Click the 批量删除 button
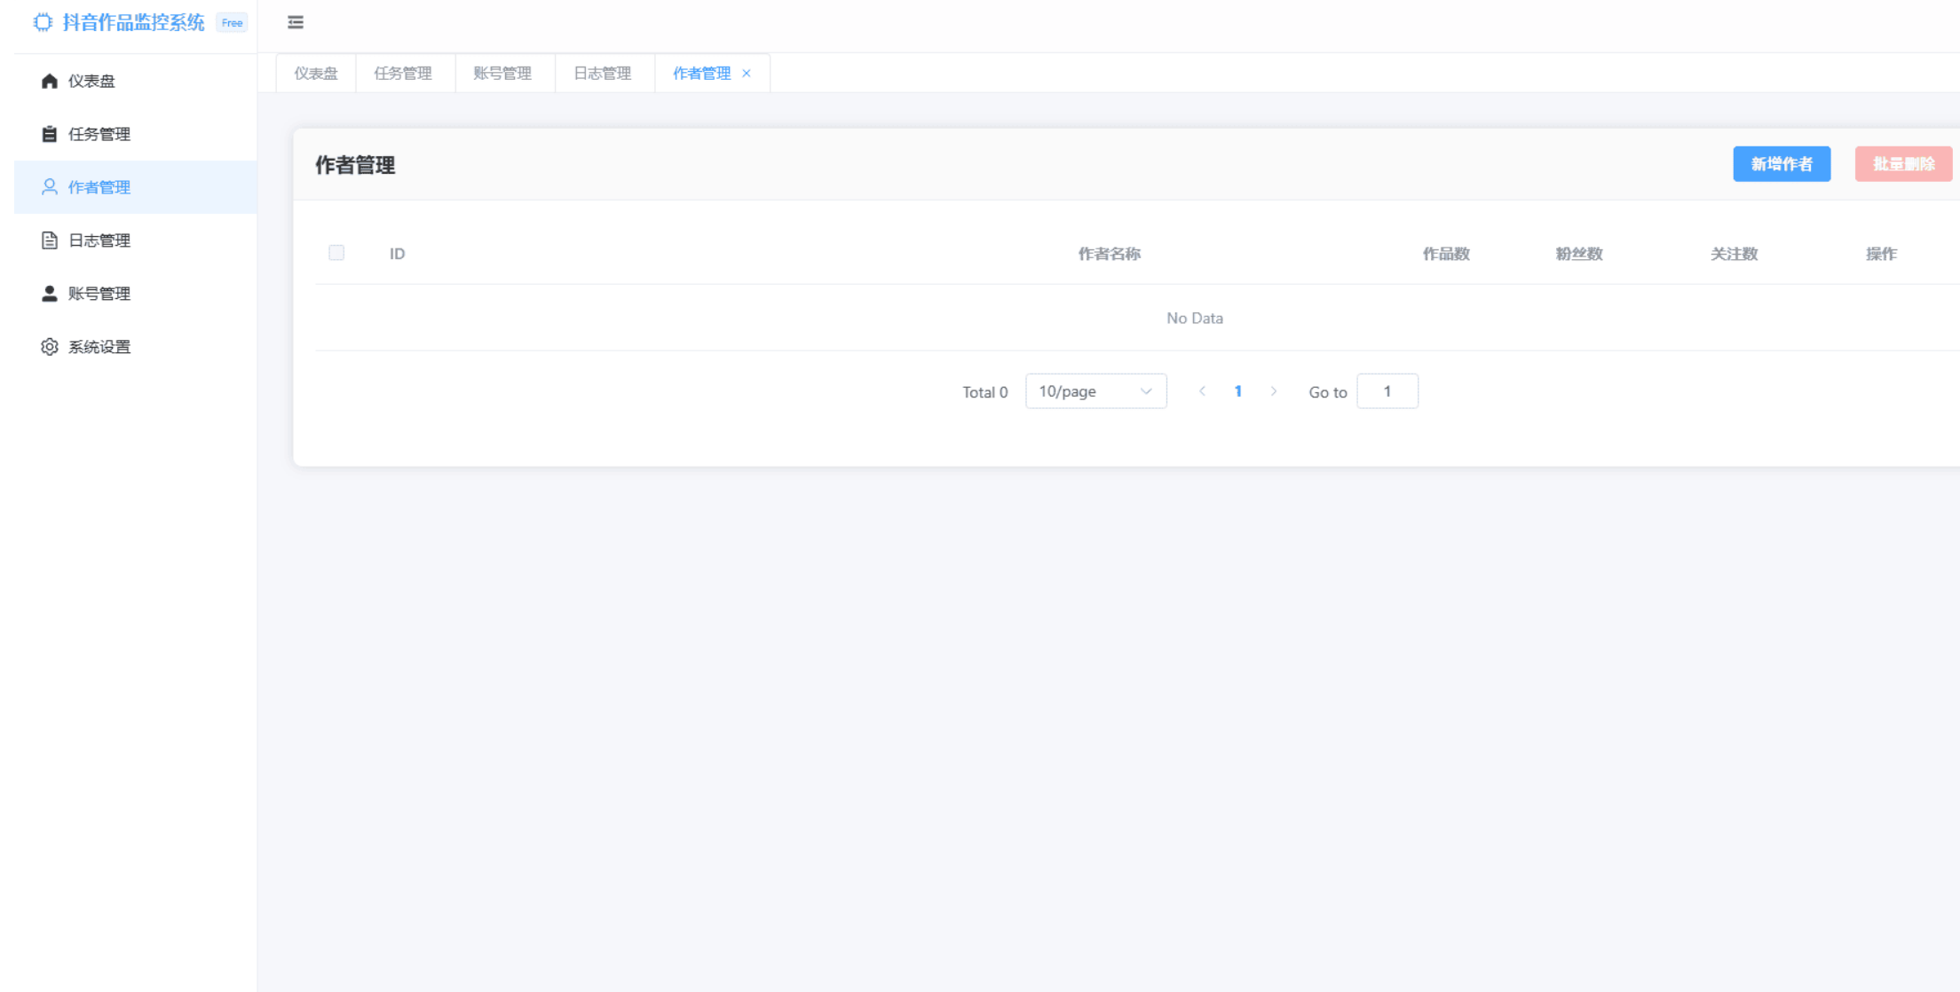The height and width of the screenshot is (992, 1960). pos(1903,164)
